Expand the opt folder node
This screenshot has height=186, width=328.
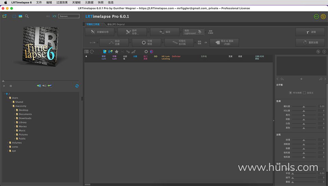8,151
